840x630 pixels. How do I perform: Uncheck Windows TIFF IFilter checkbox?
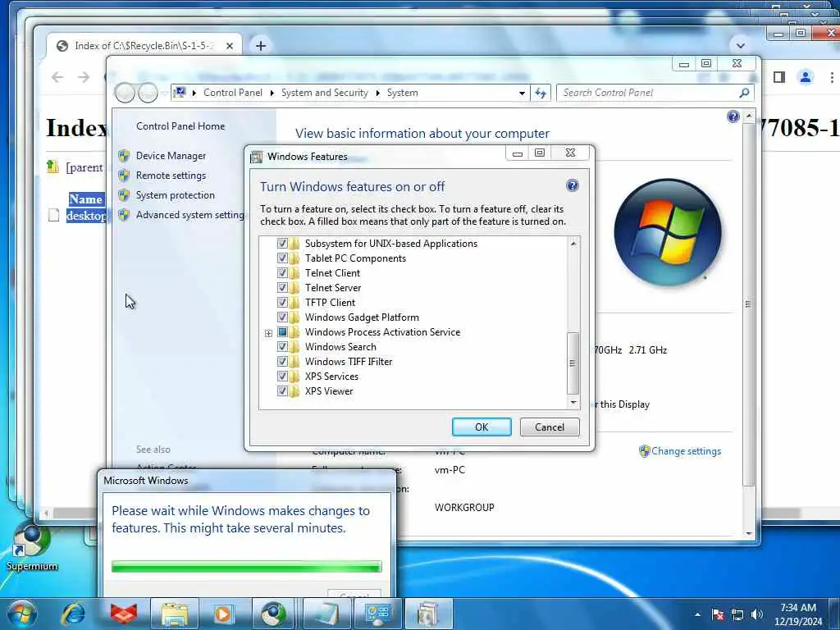tap(282, 362)
